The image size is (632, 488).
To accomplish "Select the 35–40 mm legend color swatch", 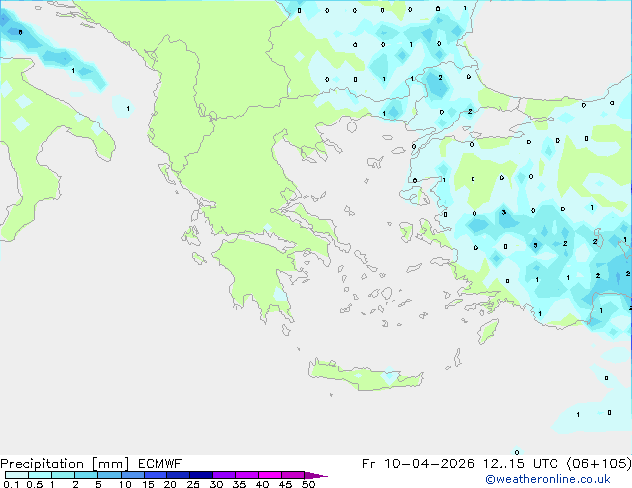I will point(247,475).
